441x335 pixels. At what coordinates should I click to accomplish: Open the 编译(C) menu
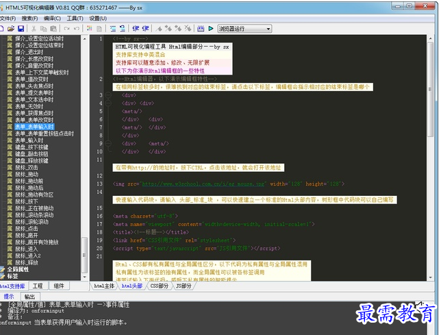52,18
